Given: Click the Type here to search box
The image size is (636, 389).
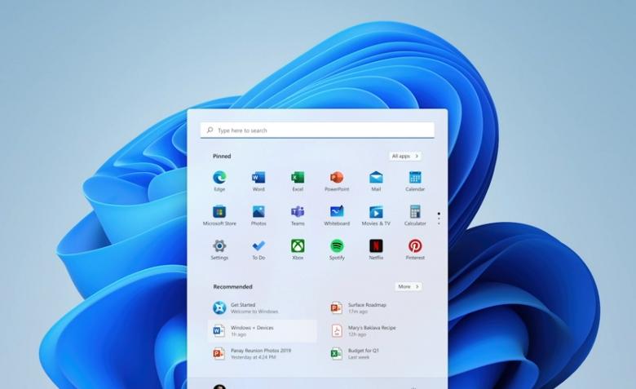Looking at the screenshot, I should coord(317,130).
